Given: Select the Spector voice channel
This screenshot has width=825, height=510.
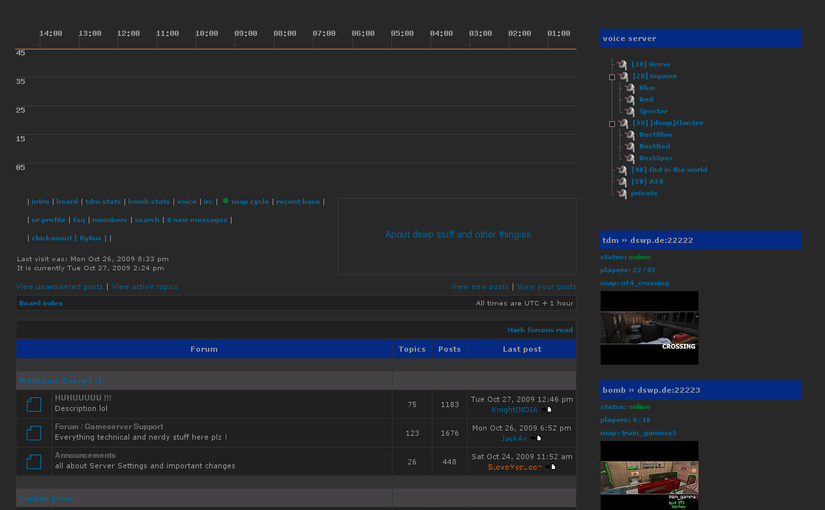Looking at the screenshot, I should coord(653,111).
